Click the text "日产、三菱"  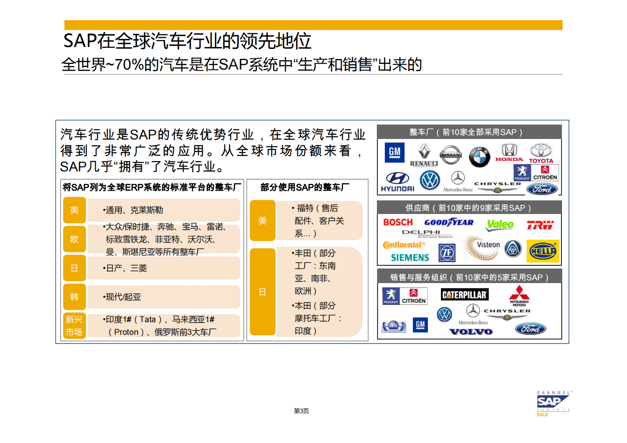click(125, 268)
